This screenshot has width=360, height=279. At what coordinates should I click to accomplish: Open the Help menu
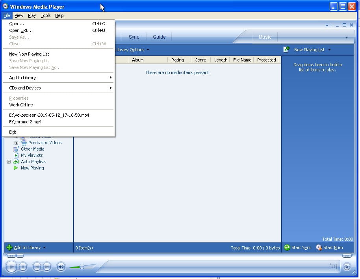pyautogui.click(x=59, y=15)
